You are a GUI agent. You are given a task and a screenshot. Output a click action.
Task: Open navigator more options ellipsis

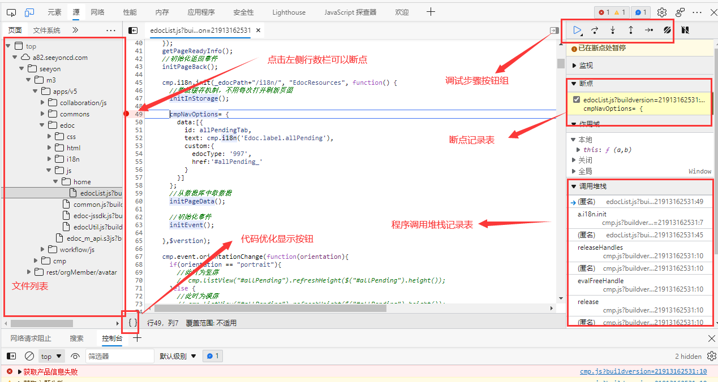click(x=111, y=30)
